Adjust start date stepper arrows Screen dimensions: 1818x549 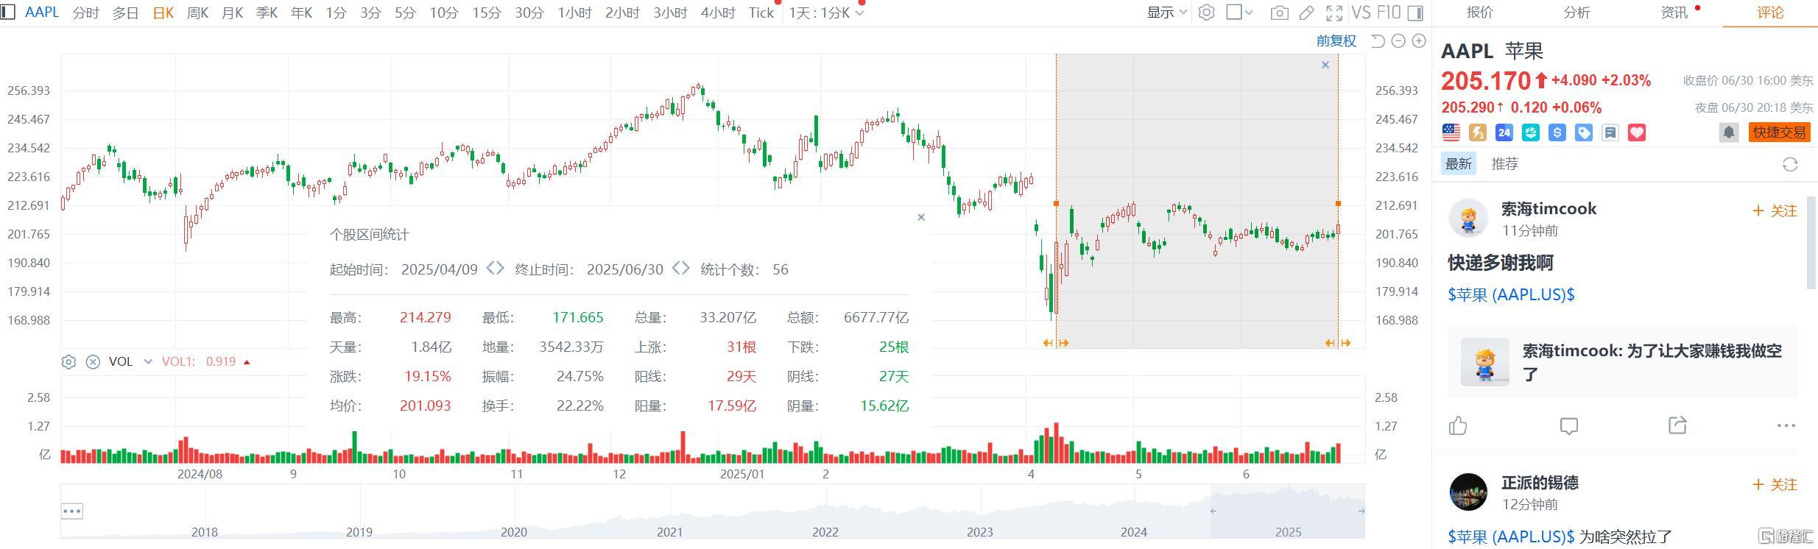[x=496, y=269]
